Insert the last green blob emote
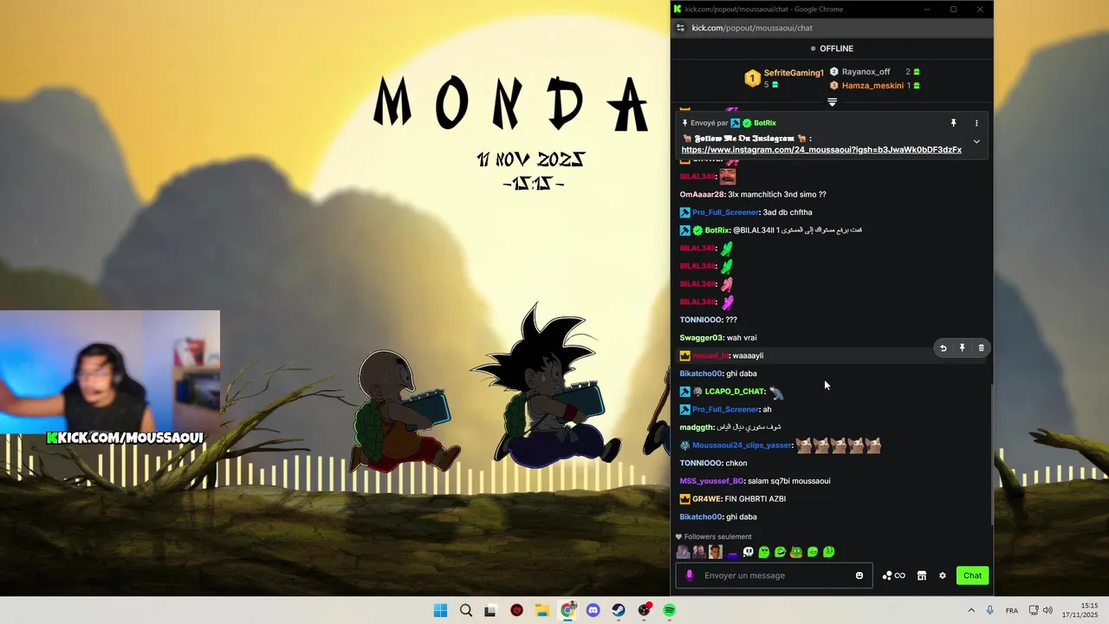The height and width of the screenshot is (624, 1109). pyautogui.click(x=829, y=552)
